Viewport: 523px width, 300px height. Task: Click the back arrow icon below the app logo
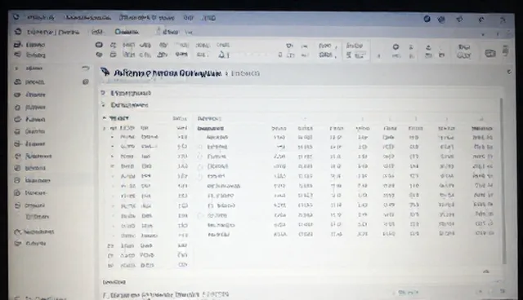[x=18, y=32]
